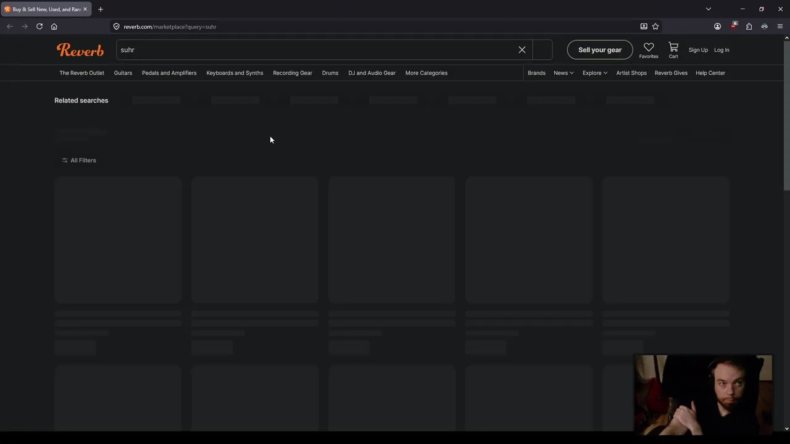Click the Reverb logo

80,50
